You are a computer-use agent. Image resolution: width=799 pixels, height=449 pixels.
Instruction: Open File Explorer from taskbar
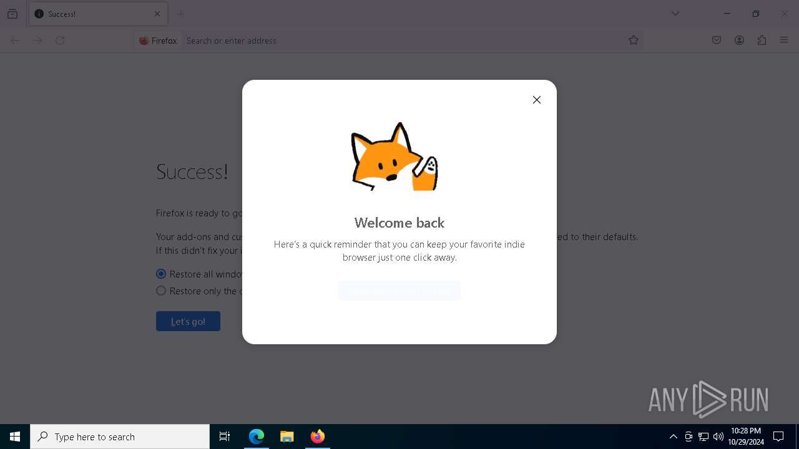(287, 437)
